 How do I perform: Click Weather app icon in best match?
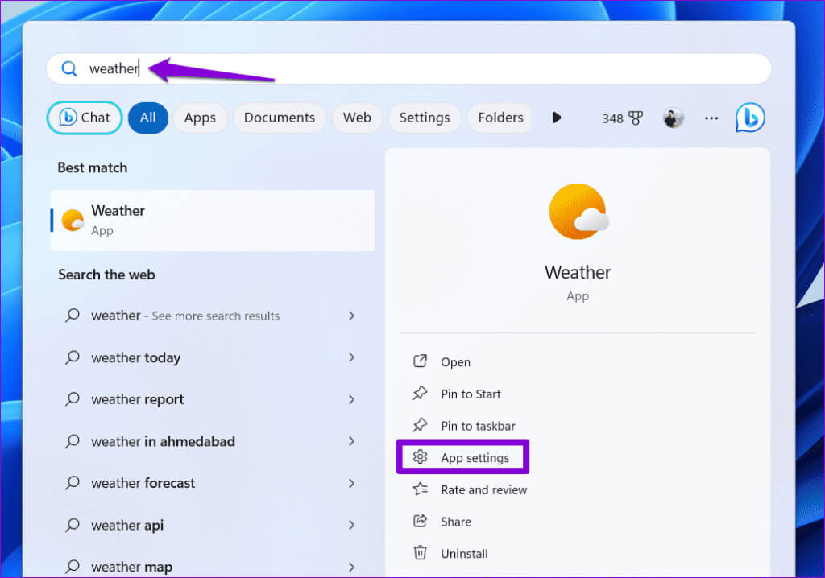point(73,221)
